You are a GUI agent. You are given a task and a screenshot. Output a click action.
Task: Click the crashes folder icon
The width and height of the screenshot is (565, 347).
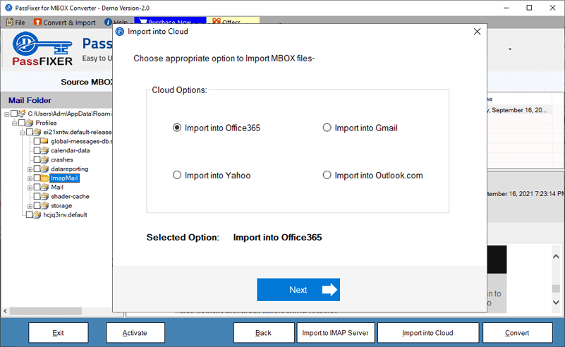[x=44, y=159]
